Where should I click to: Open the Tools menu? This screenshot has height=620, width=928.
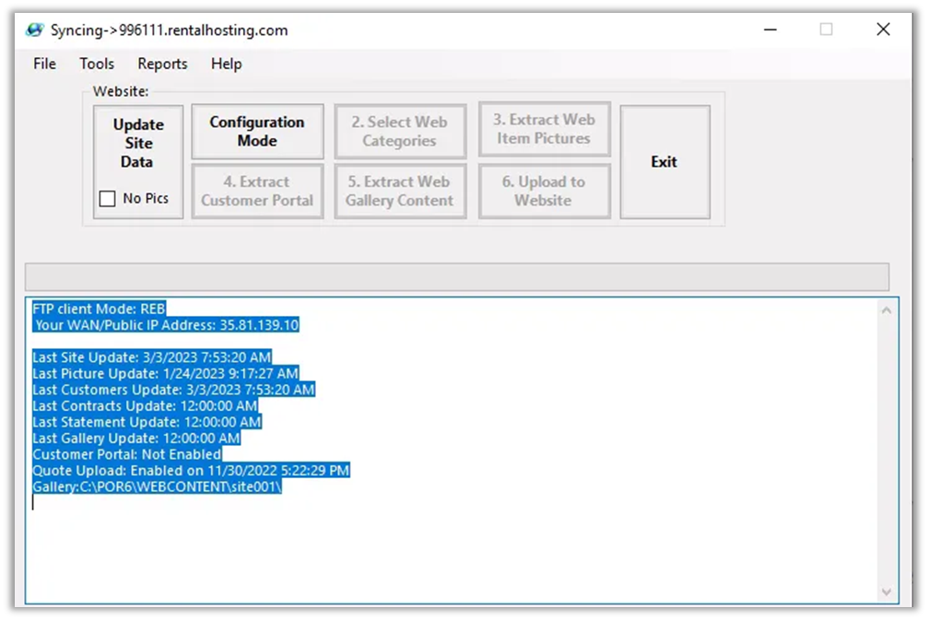coord(97,64)
